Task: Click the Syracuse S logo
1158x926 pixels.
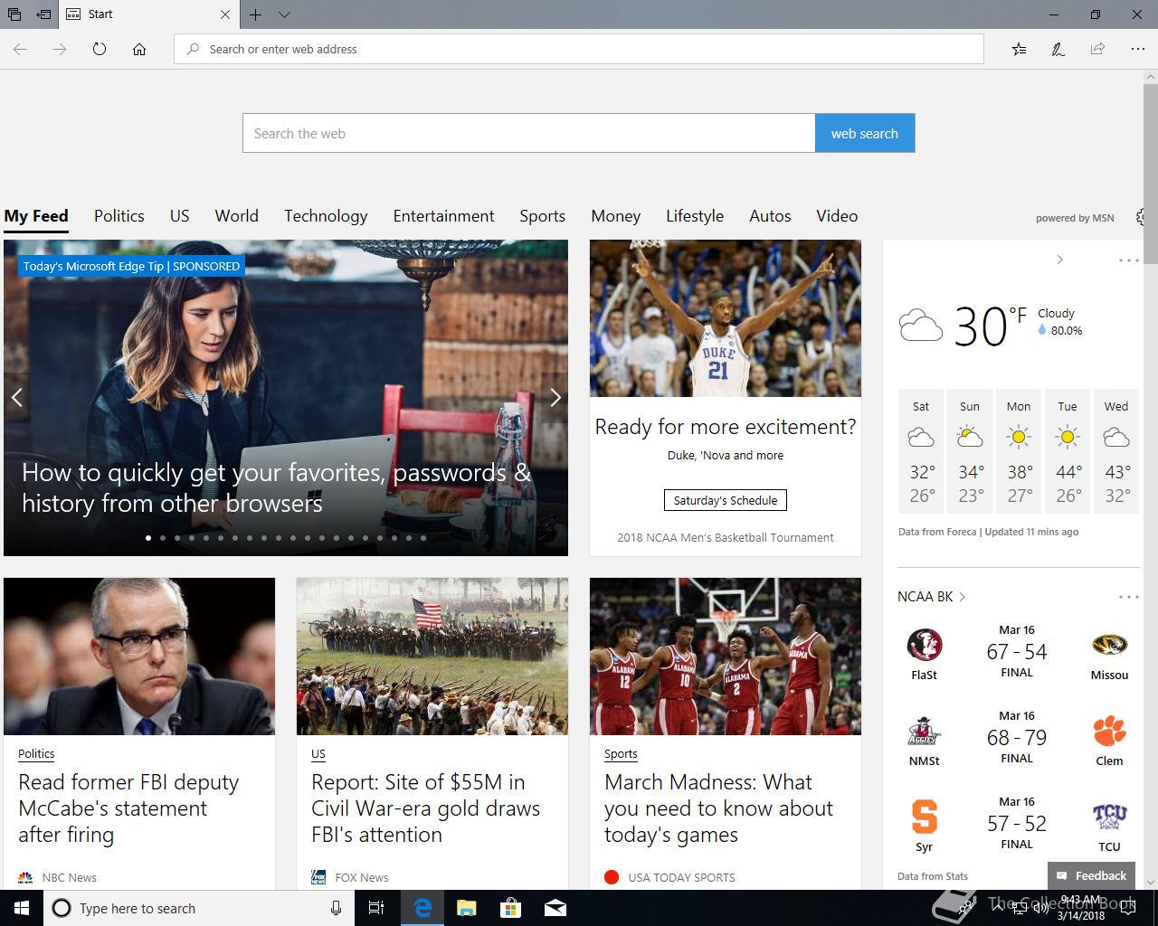Action: pyautogui.click(x=925, y=817)
